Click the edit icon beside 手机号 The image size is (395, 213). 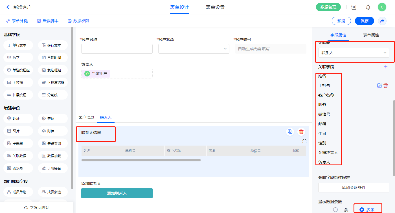pos(379,85)
